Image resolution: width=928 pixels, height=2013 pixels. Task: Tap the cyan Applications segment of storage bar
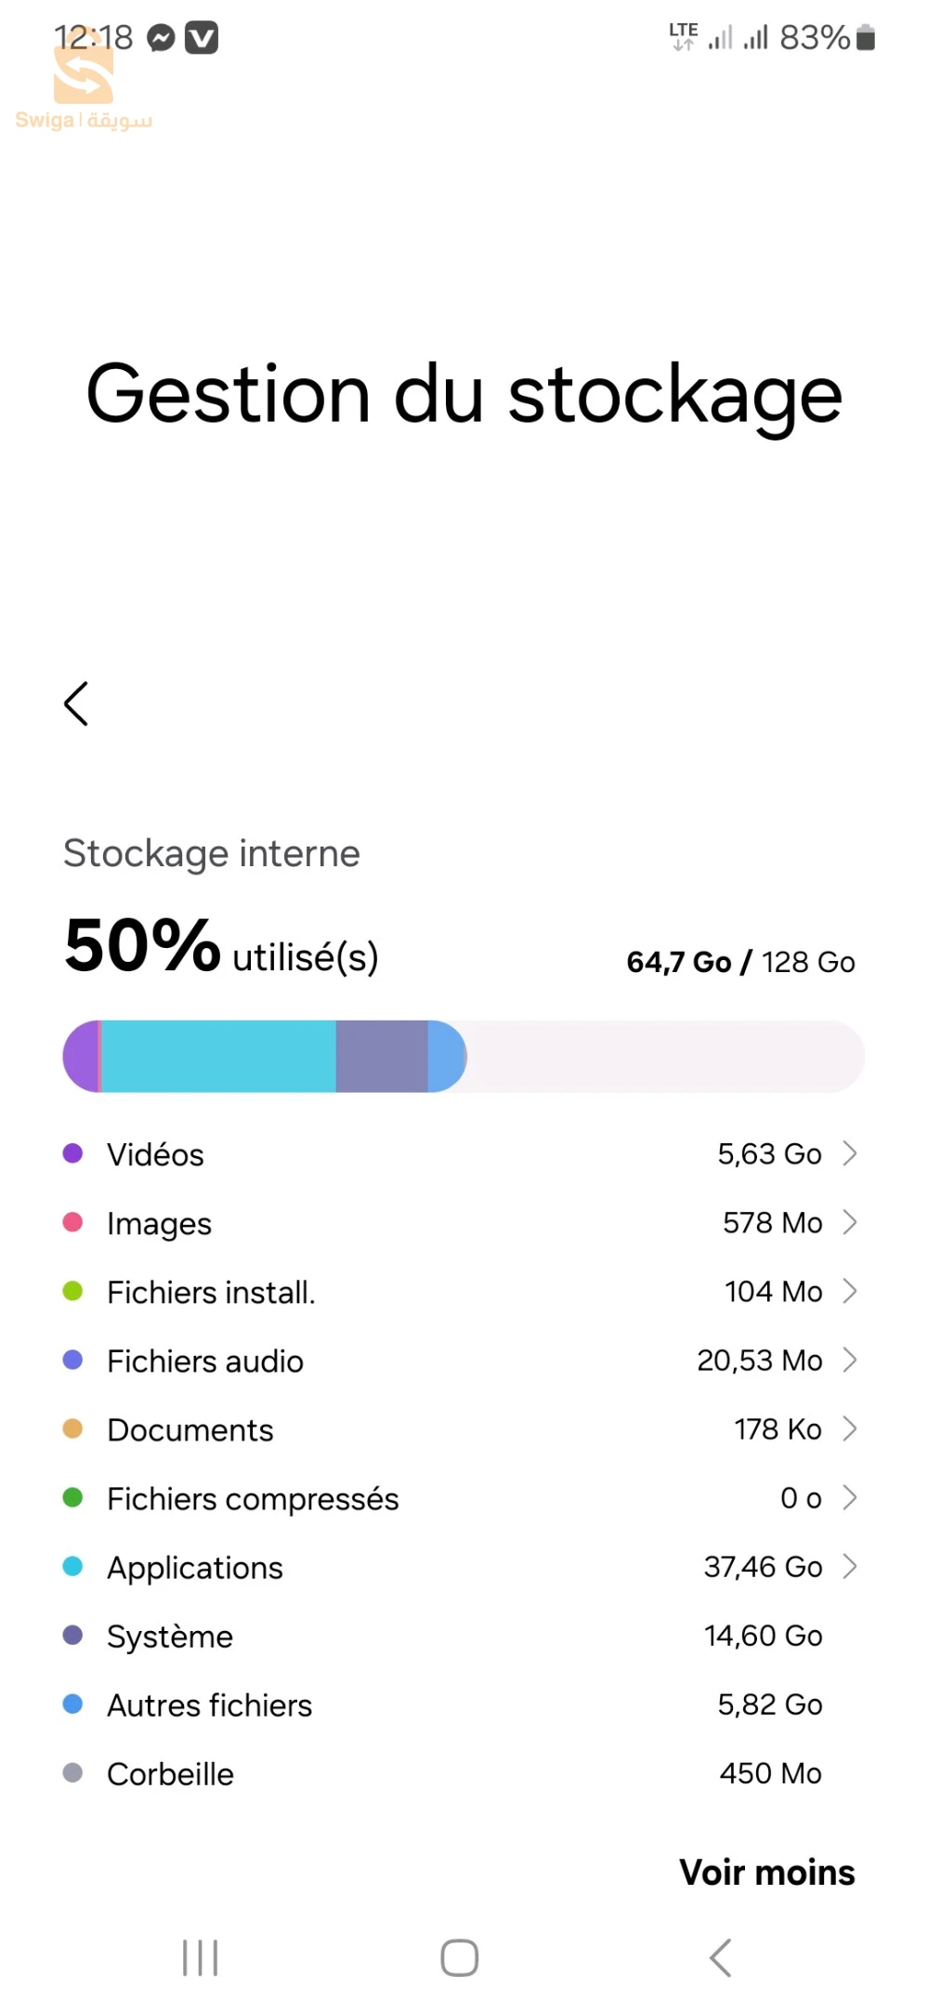point(218,1056)
